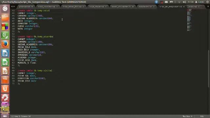Close the estudiantes.txt tab
Viewport: 210px width, 118px height.
coord(154,7)
